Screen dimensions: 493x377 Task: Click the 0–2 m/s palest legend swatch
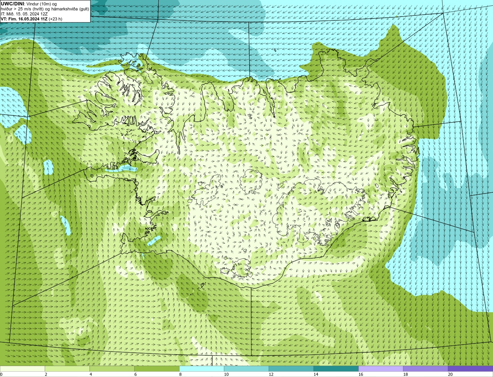22,369
